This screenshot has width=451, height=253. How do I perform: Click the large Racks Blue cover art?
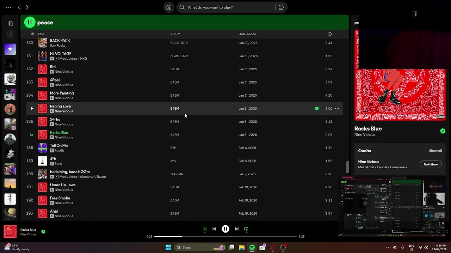[400, 76]
